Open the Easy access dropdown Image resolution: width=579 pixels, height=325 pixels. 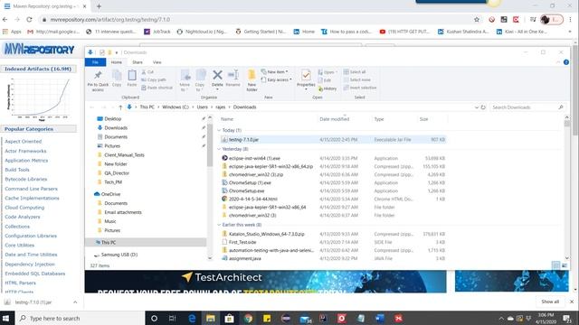coord(277,79)
